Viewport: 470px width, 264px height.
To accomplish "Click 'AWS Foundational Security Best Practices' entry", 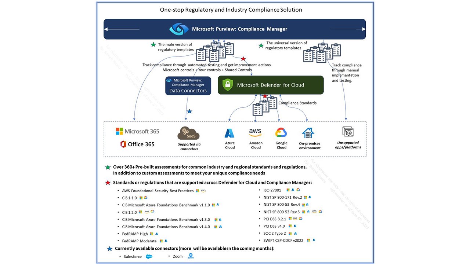I will 158,191.
